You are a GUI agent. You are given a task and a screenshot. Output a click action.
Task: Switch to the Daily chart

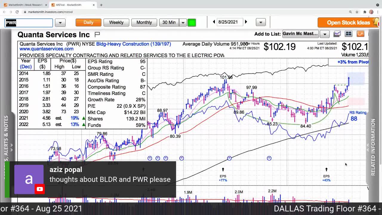point(88,22)
